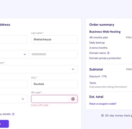Click the 48 months plan line item
132x129 pixels.
99,37
